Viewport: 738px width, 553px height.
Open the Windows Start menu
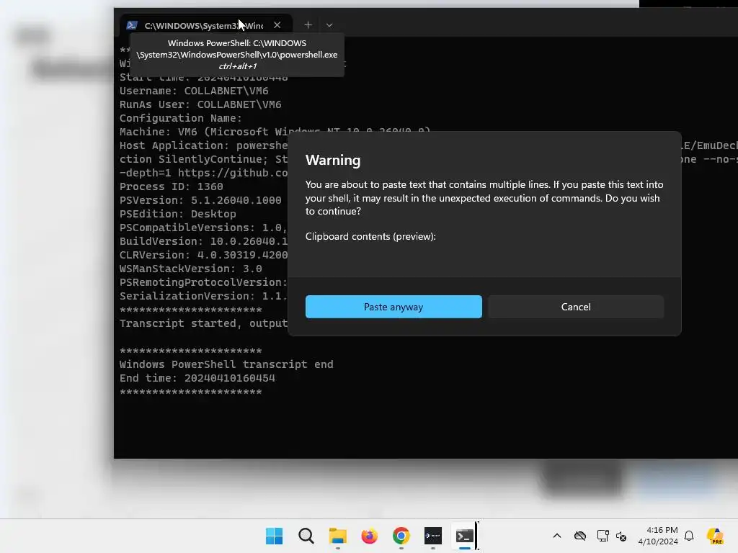click(275, 536)
